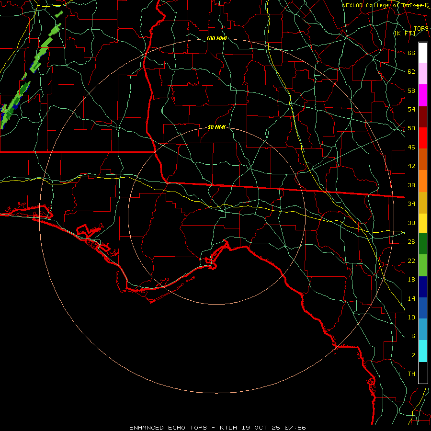Click the TOPS legend title

(421, 29)
